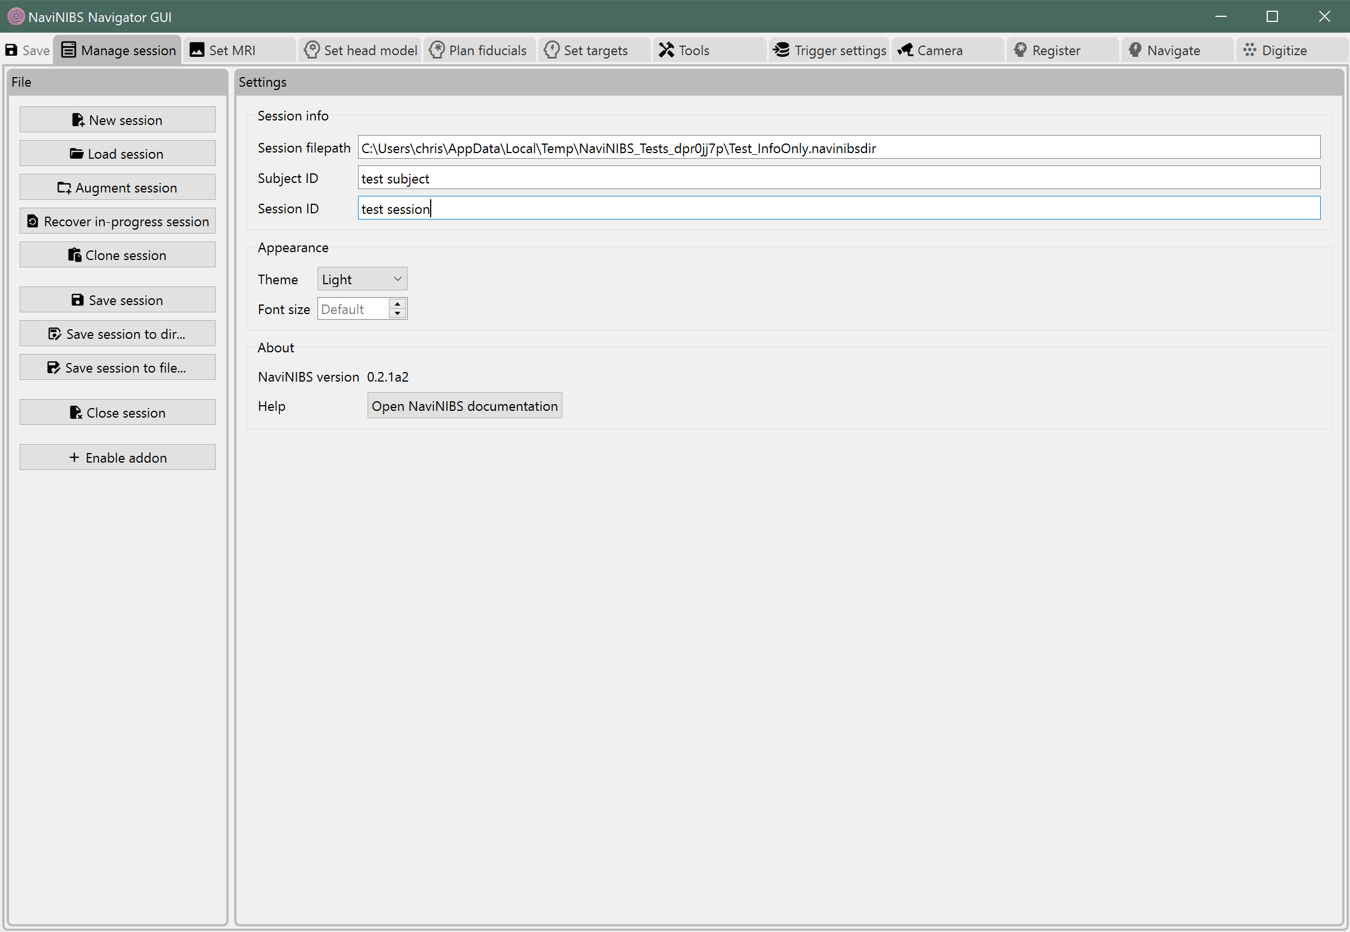Click the Session ID input field
This screenshot has height=932, width=1350.
click(839, 208)
